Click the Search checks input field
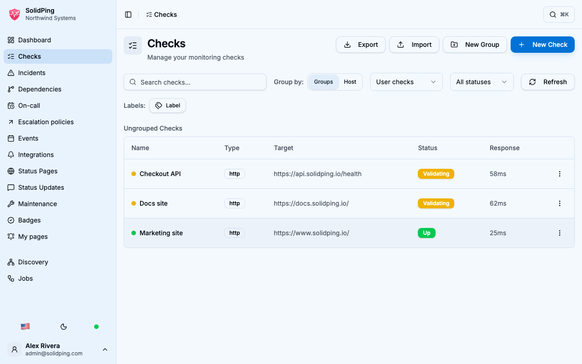Image resolution: width=582 pixels, height=364 pixels. point(195,82)
